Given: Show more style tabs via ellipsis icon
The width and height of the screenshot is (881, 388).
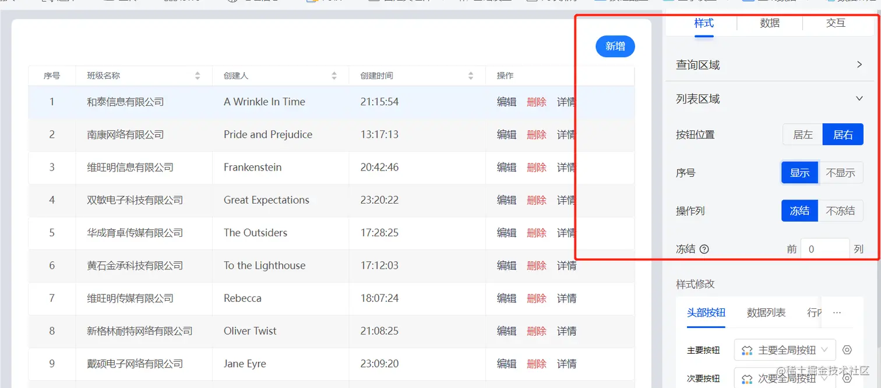Looking at the screenshot, I should pyautogui.click(x=837, y=312).
